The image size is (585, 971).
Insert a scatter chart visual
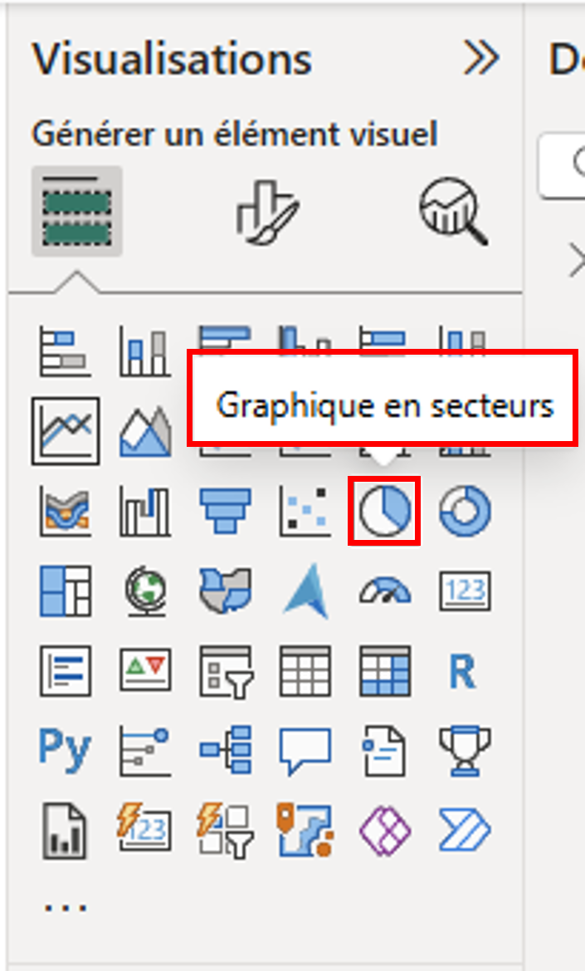click(305, 511)
